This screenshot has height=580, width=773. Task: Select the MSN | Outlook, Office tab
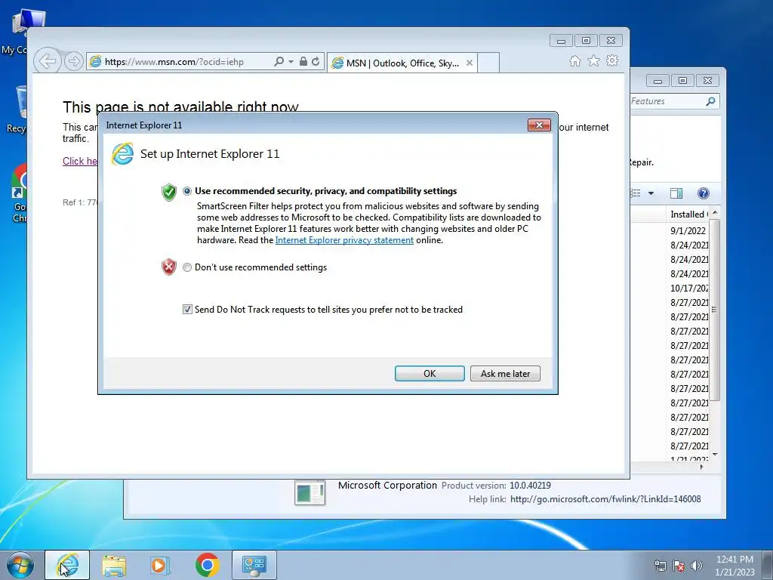pos(402,63)
